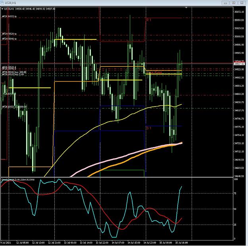Restore the US30,H1 chart window

[234, 3]
